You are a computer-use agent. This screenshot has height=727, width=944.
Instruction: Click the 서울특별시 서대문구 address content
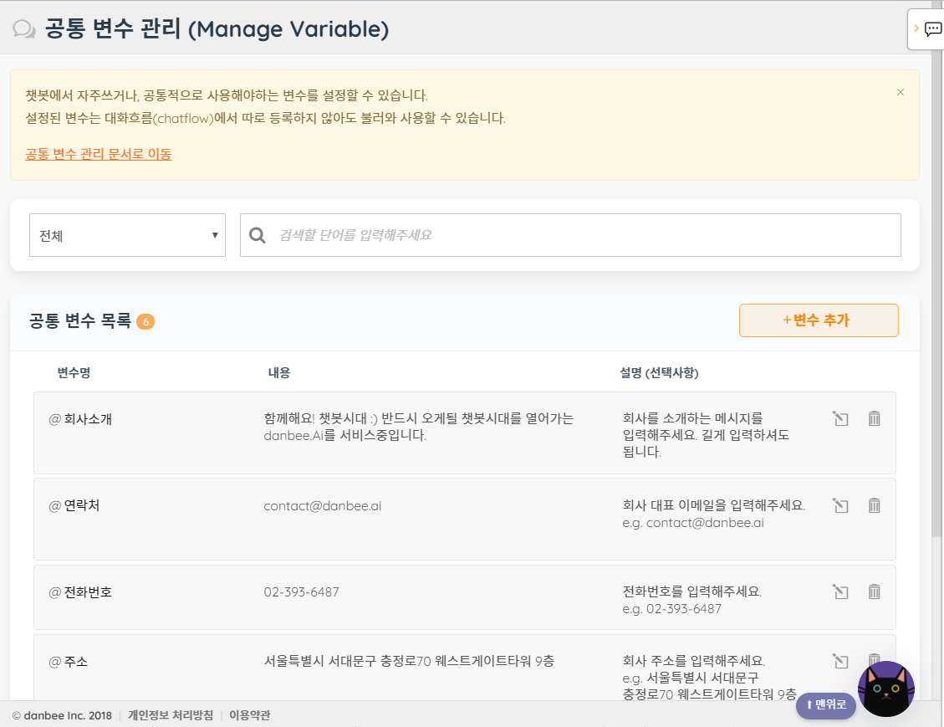[409, 662]
